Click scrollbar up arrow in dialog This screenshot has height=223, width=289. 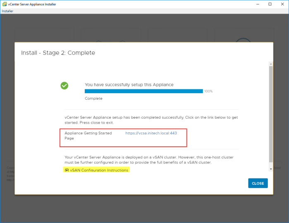coord(271,64)
